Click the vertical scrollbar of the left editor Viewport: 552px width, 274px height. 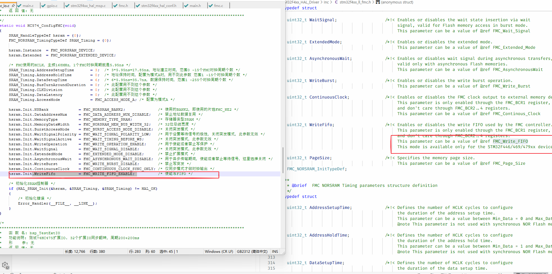(283, 160)
